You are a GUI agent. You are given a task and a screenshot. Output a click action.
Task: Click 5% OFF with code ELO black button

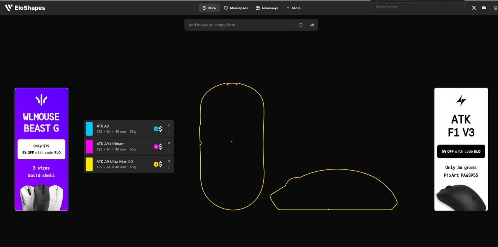point(461,151)
